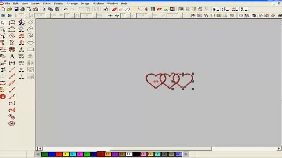Image resolution: width=282 pixels, height=158 pixels.
Task: Click the triangle-shaped stitch effect icon
Action: point(273,16)
